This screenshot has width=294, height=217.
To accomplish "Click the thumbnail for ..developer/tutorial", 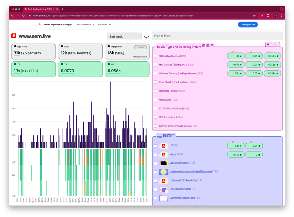I will coord(163,163).
